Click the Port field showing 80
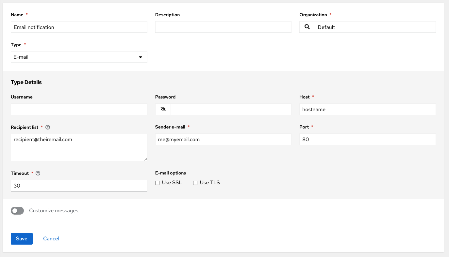 (x=367, y=139)
